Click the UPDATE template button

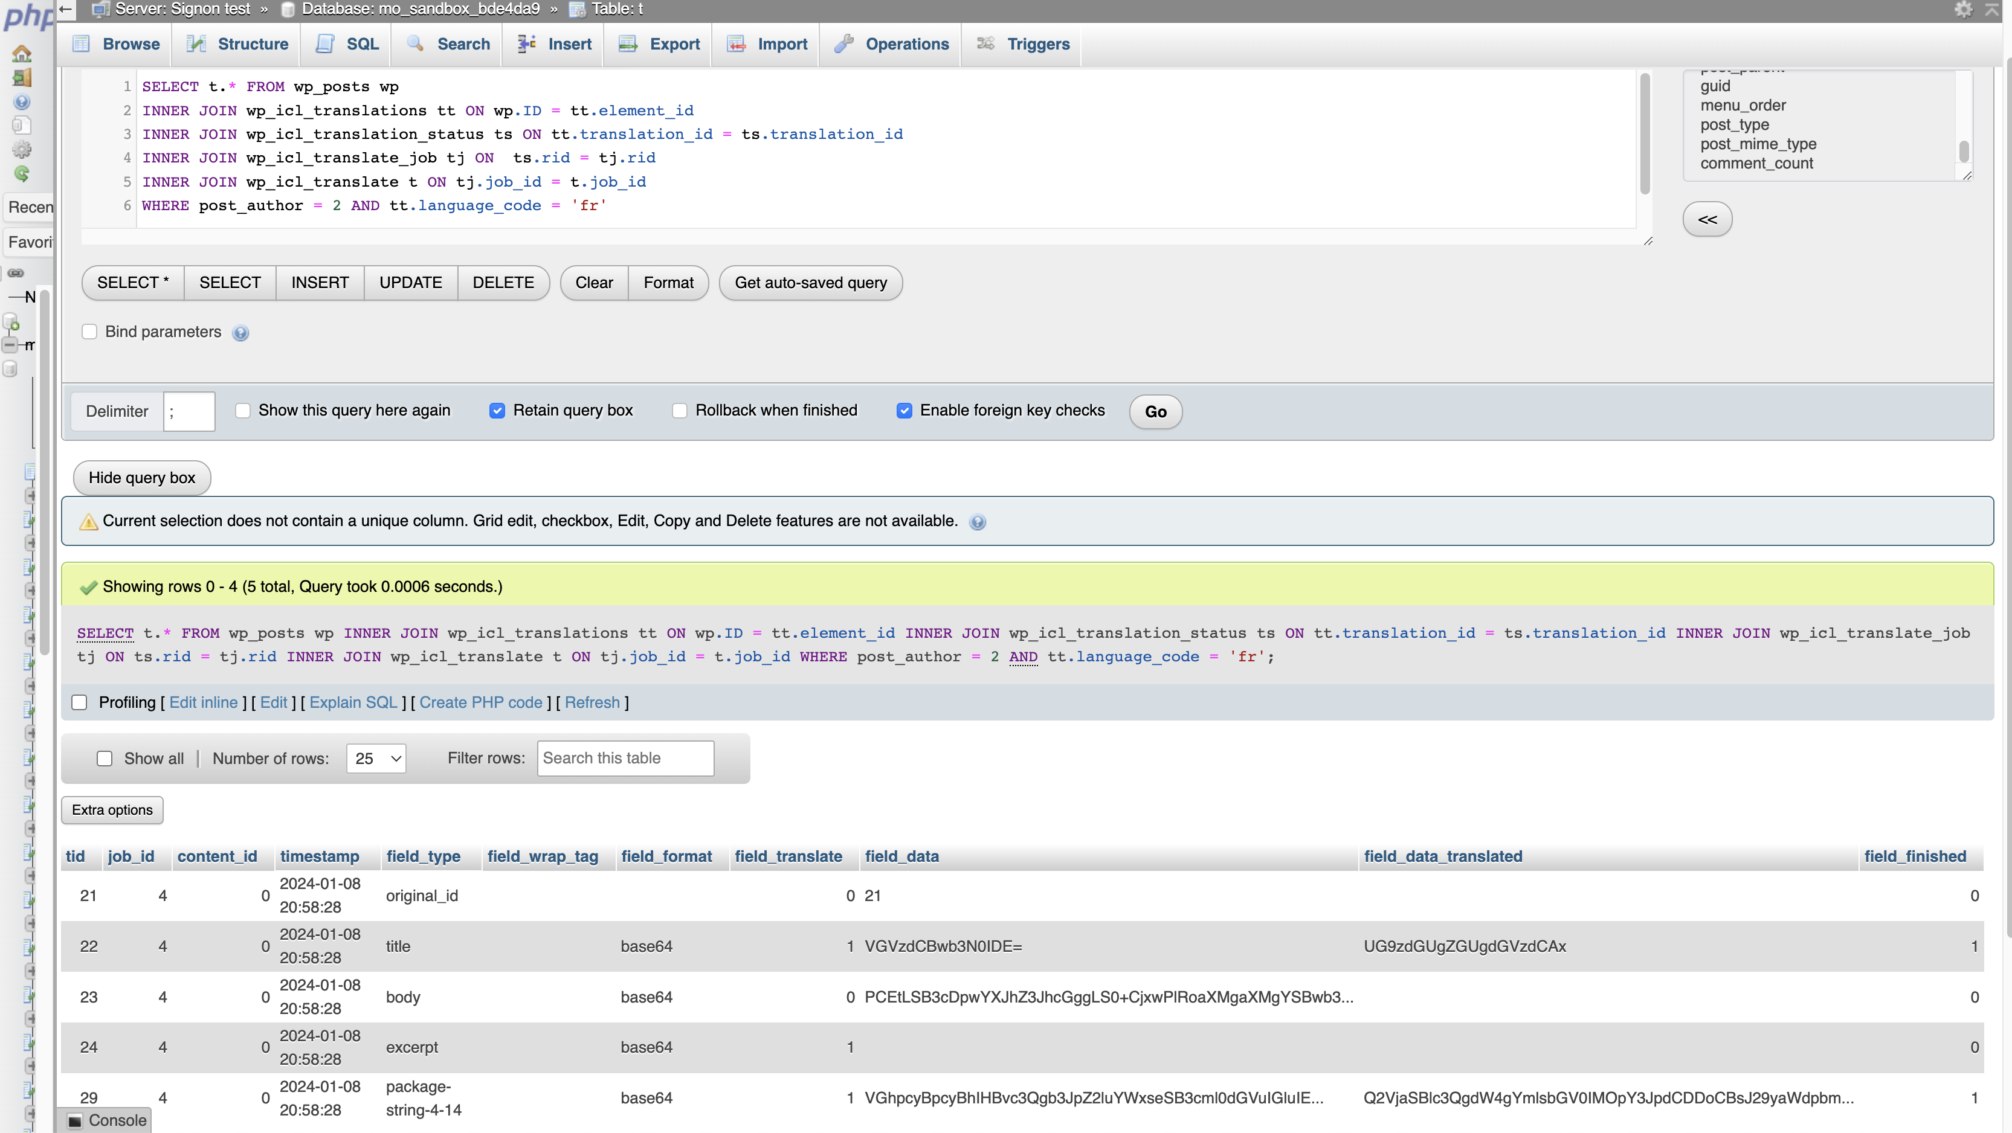[411, 283]
